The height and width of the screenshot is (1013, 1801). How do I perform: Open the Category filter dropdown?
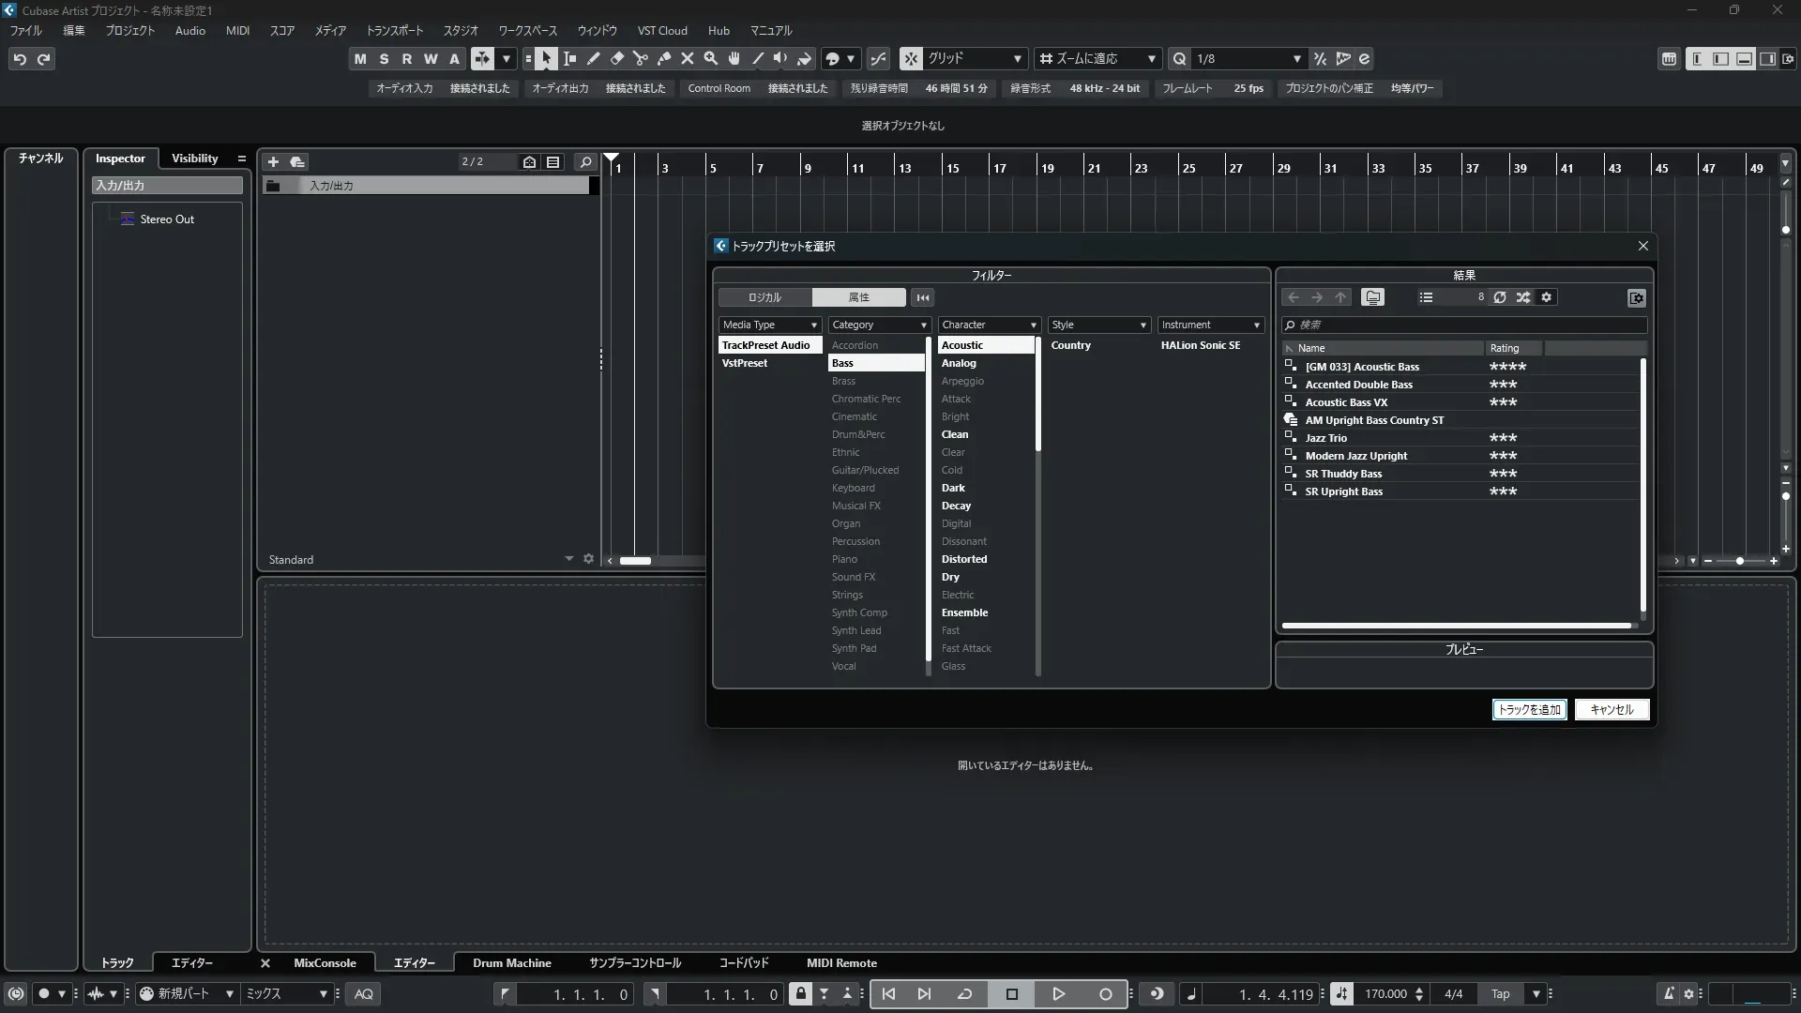[x=878, y=325]
